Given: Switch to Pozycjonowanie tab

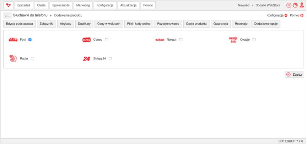Looking at the screenshot, I should coord(168,24).
